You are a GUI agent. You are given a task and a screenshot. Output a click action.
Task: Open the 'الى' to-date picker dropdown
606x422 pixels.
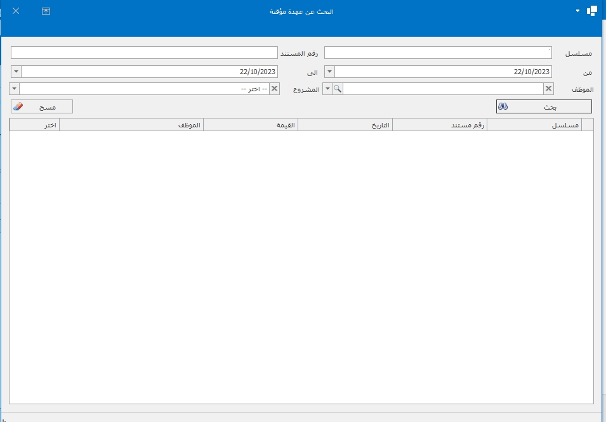point(16,72)
